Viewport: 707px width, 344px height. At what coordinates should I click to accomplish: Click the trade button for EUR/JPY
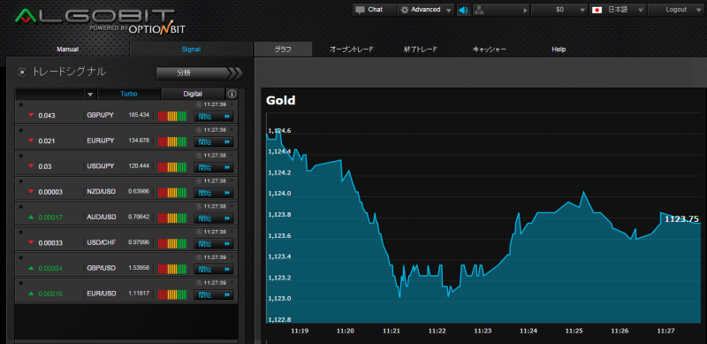click(214, 141)
